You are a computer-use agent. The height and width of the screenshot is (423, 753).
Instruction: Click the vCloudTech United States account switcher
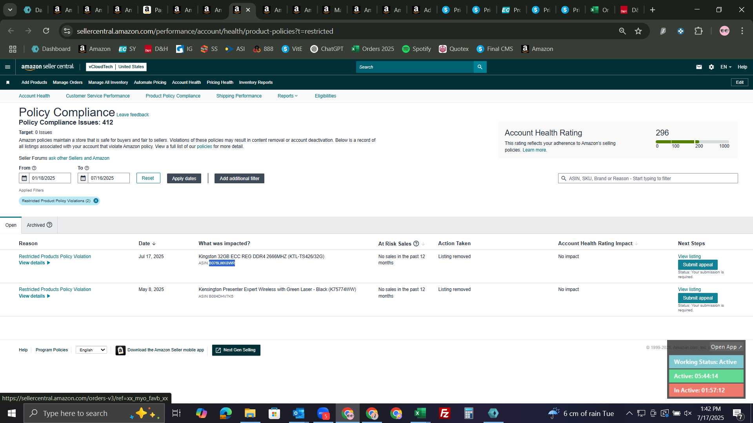116,67
